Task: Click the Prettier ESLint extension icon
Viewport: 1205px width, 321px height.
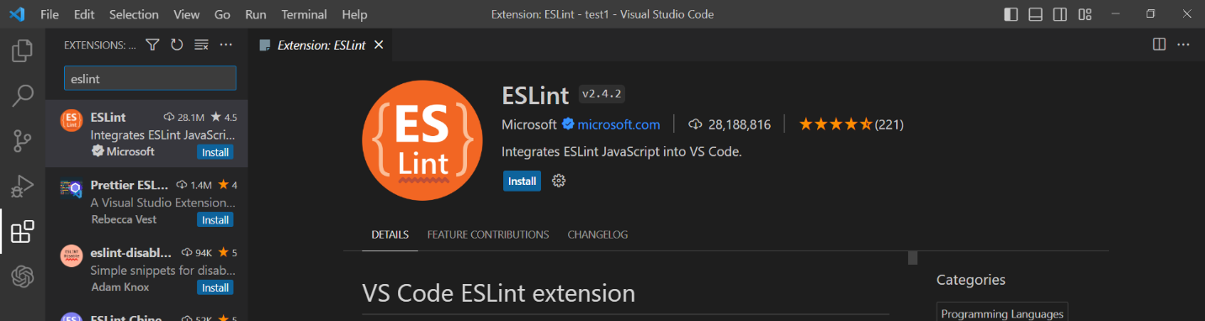Action: point(72,188)
